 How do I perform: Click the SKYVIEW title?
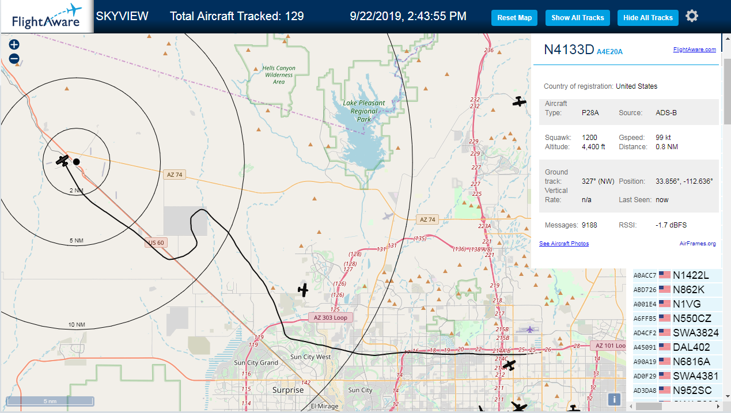pyautogui.click(x=122, y=16)
